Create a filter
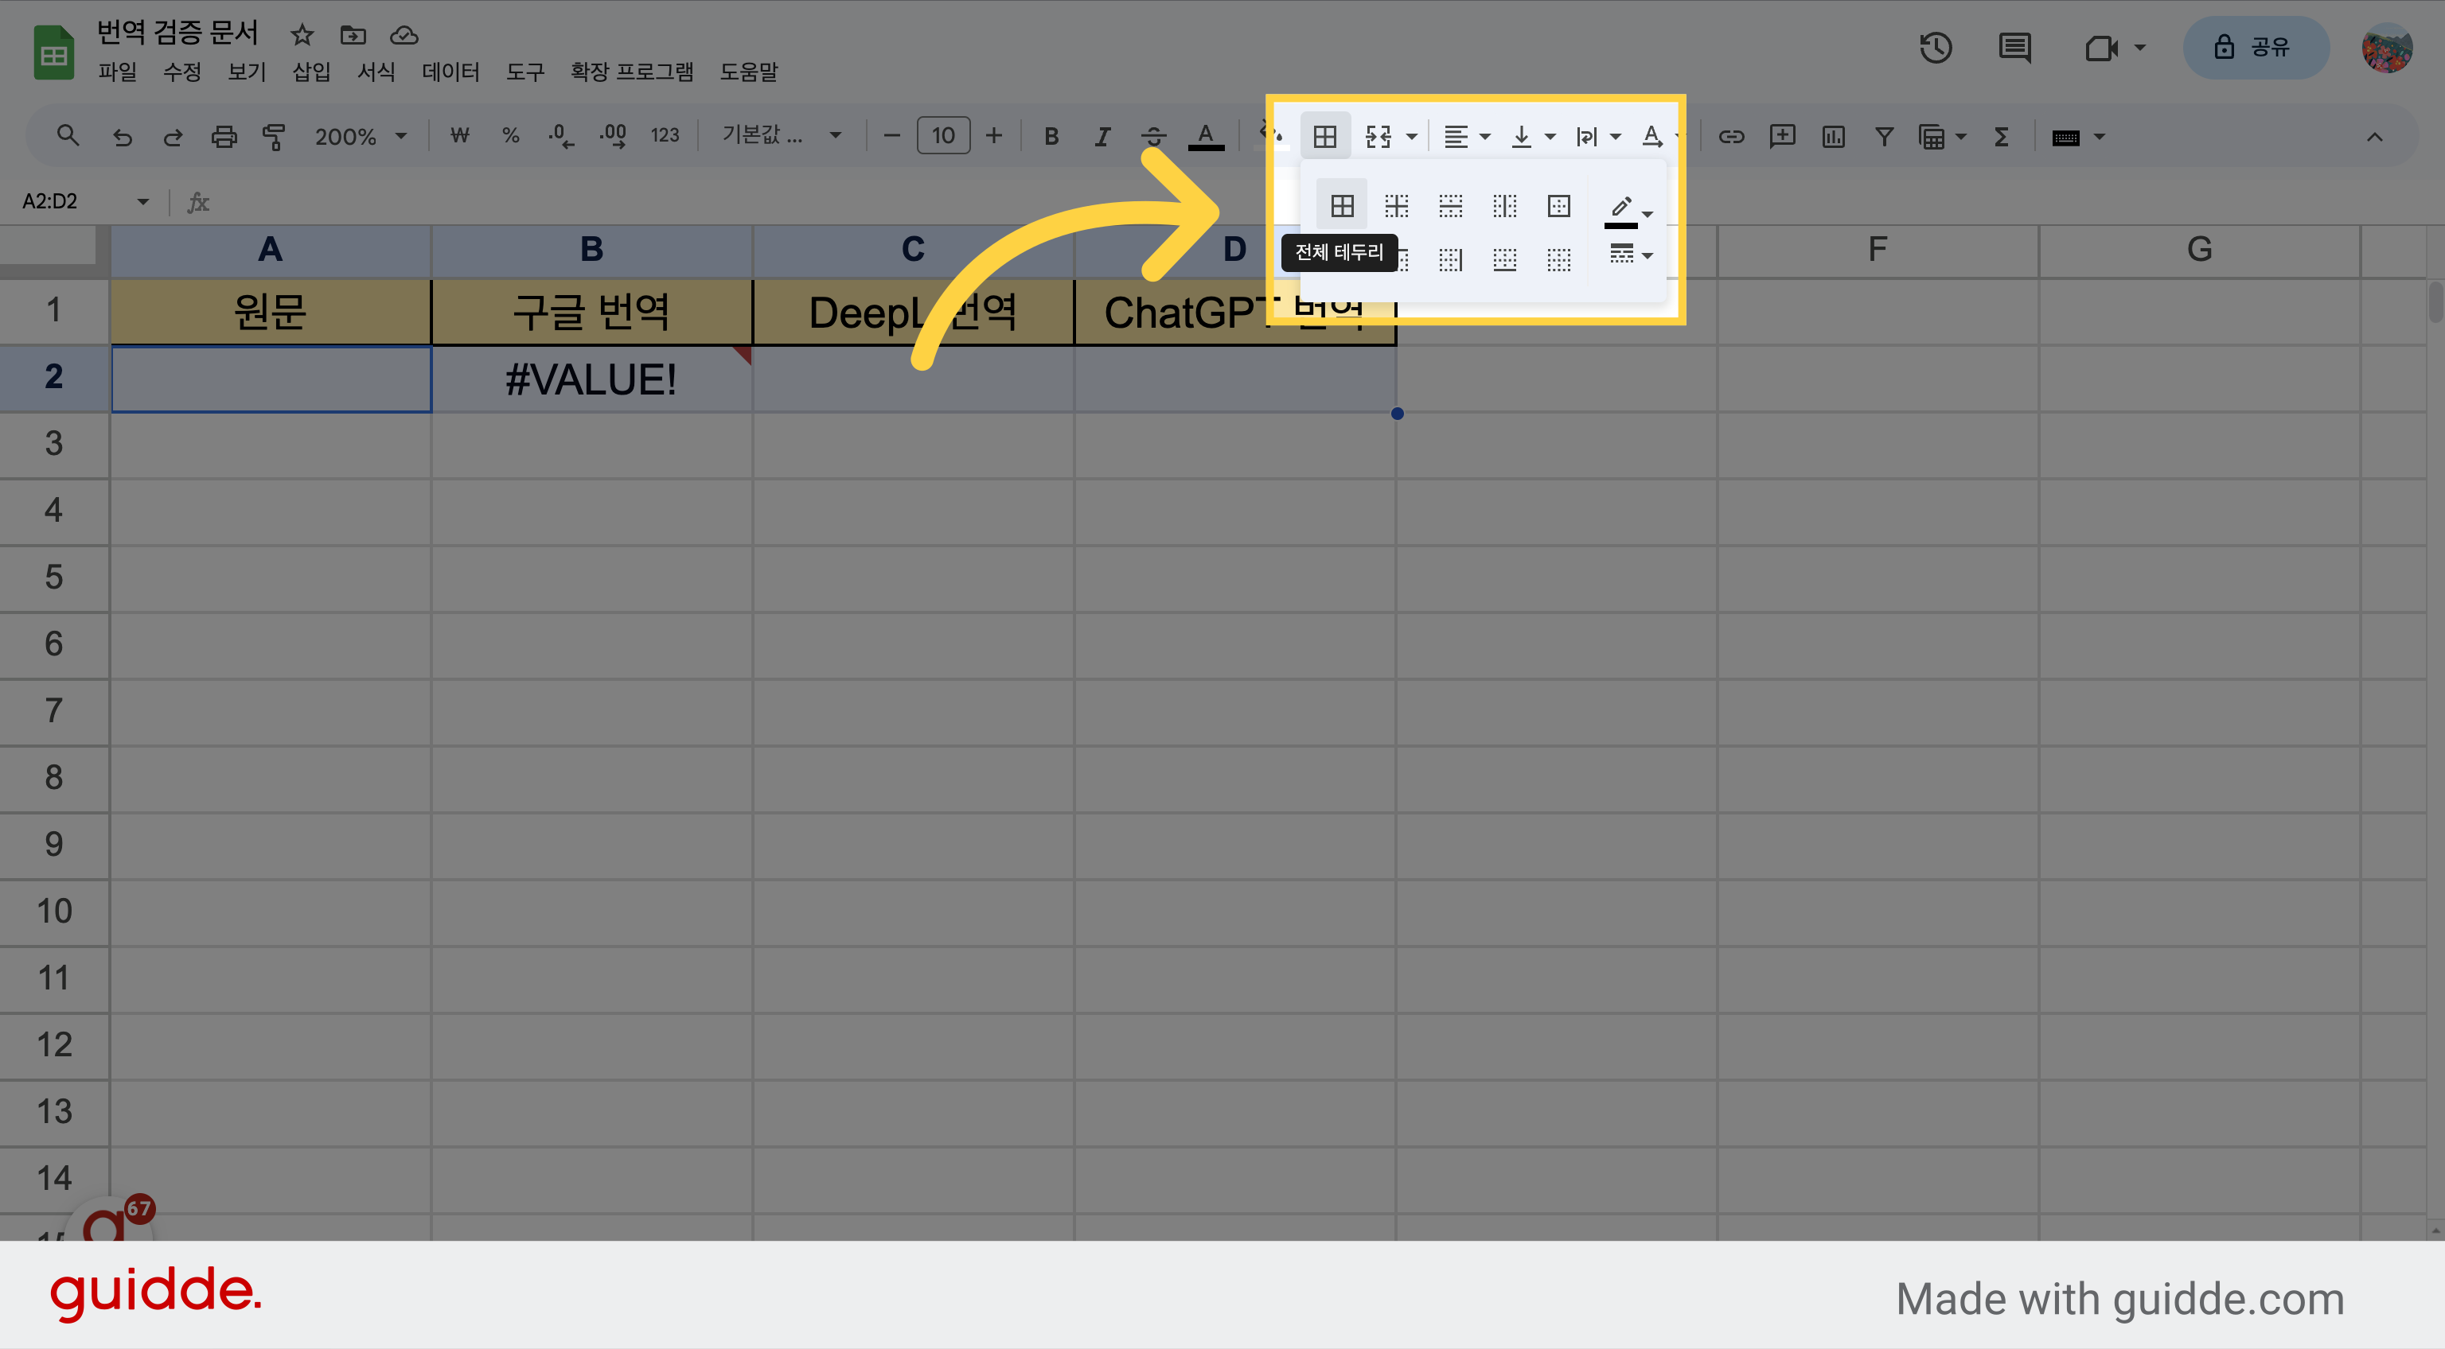The height and width of the screenshot is (1349, 2445). (x=1884, y=137)
